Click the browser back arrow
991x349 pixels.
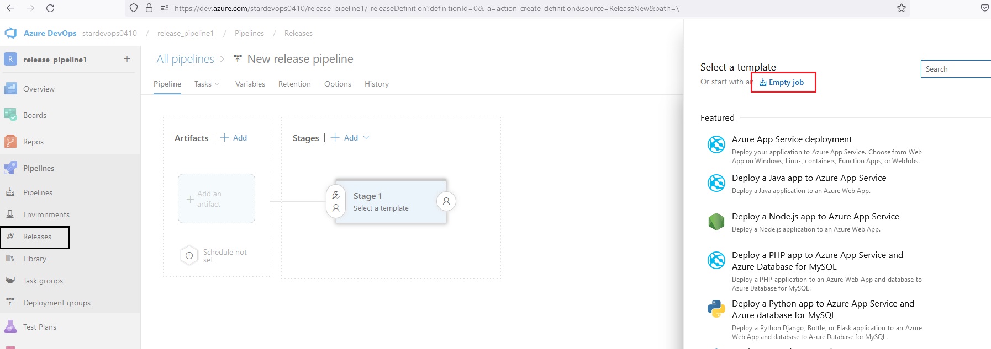pos(10,8)
